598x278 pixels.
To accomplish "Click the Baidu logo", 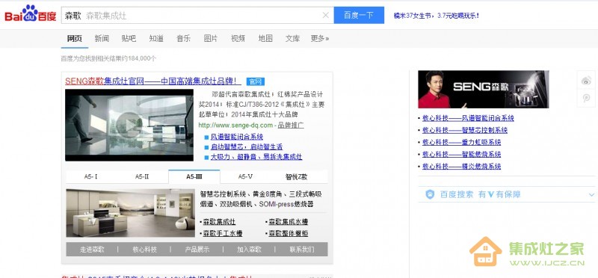I will (x=30, y=14).
